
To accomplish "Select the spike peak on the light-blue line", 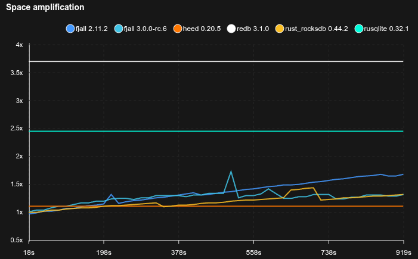I will [231, 171].
